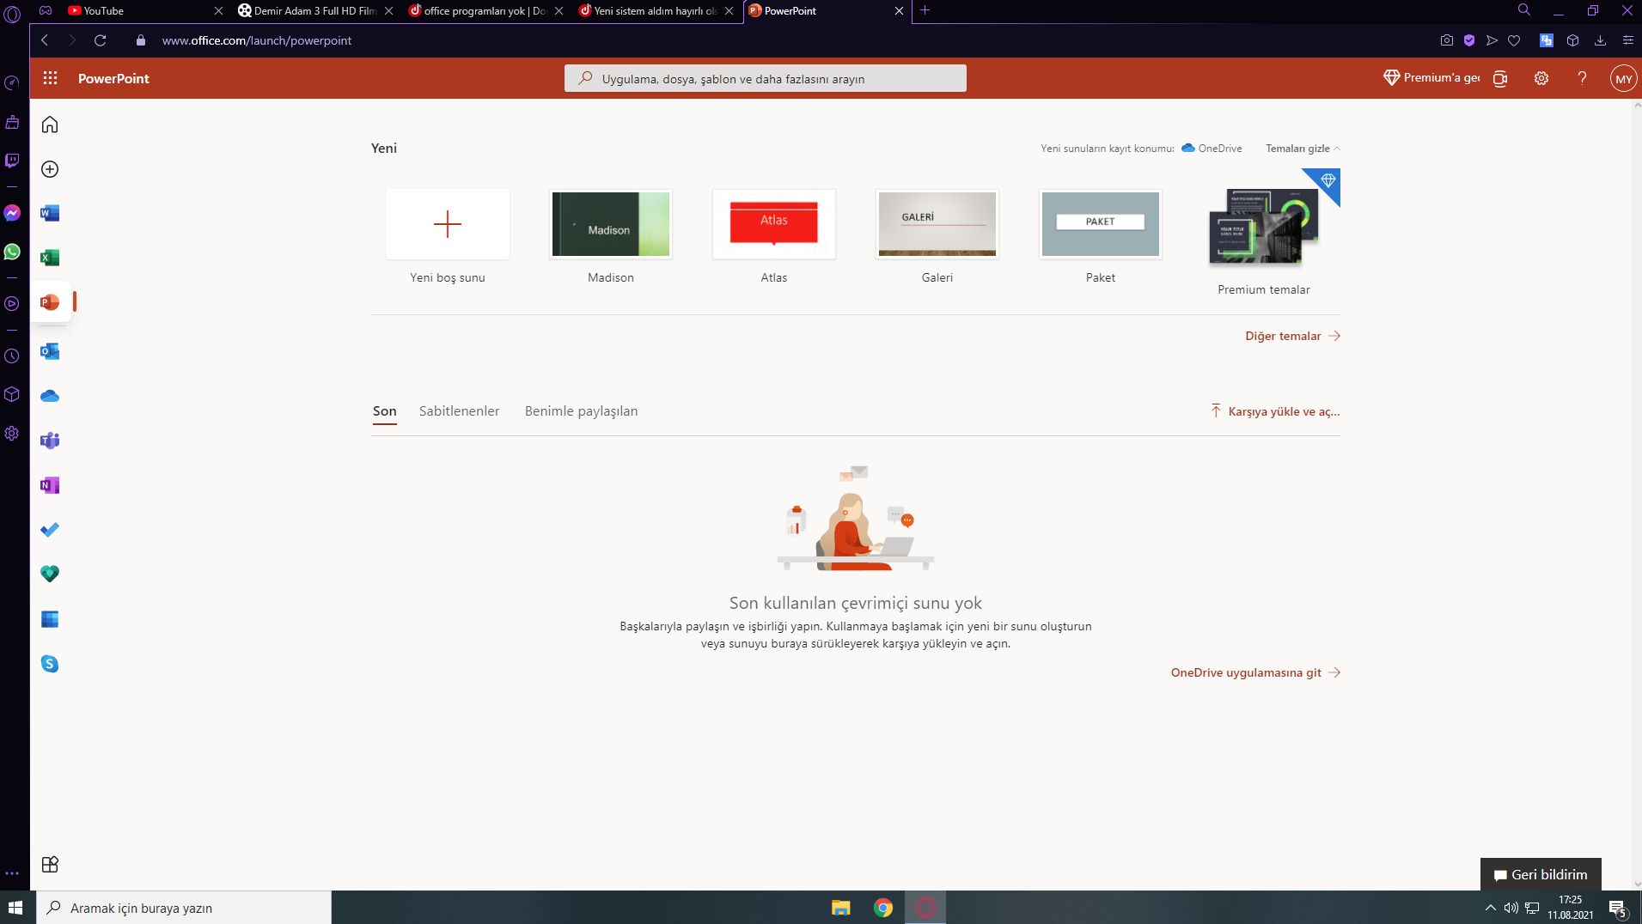Switch to the Benimle paylaşılan tab
Screen dimensions: 1642x924
point(581,410)
